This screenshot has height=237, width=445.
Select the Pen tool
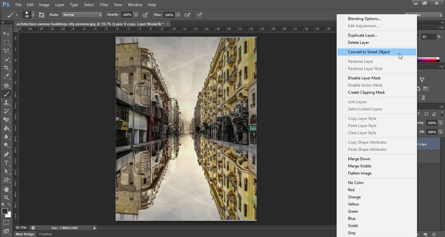click(6, 155)
